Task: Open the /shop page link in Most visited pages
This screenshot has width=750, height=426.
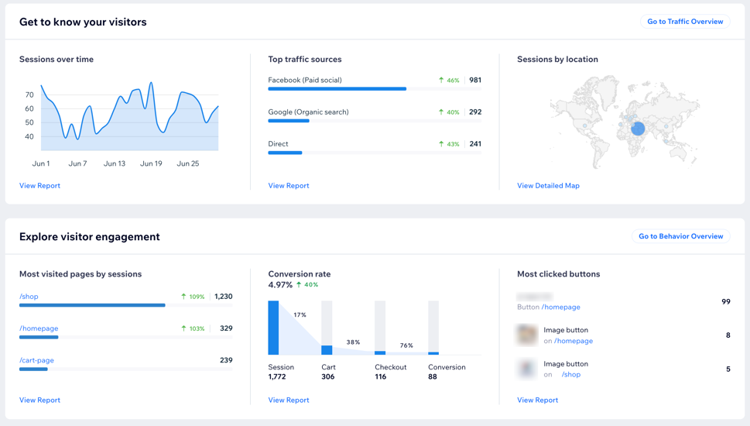Action: click(x=29, y=297)
